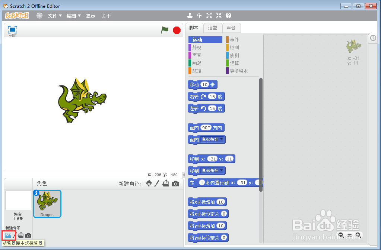Click the 0 field in 将y坐标设定为 block

[224, 237]
